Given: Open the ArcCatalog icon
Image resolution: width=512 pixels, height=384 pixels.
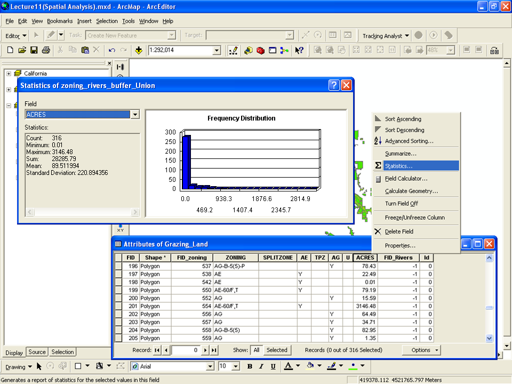Looking at the screenshot, I should tap(248, 50).
